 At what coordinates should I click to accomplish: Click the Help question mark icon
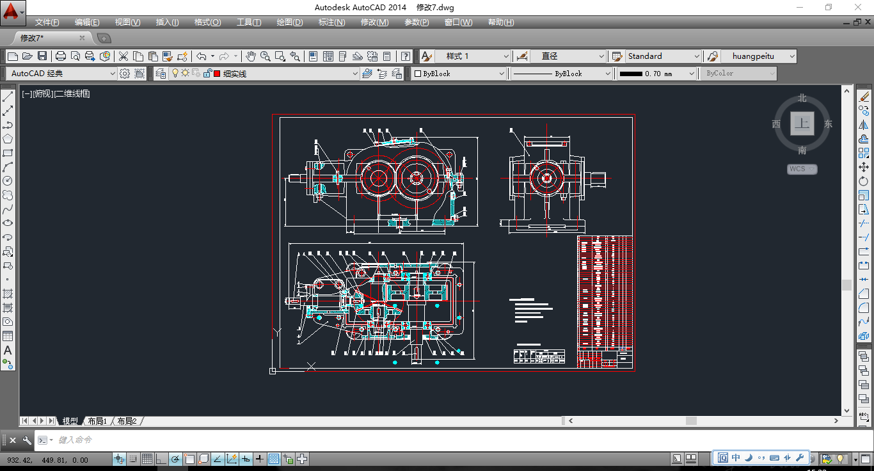tap(405, 56)
